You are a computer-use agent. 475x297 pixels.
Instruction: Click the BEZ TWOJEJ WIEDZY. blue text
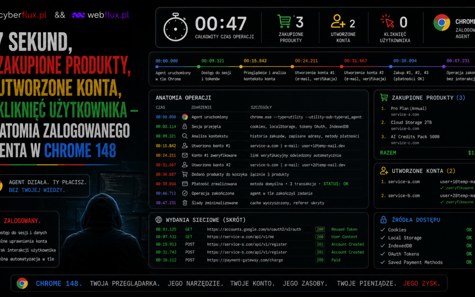(37, 190)
